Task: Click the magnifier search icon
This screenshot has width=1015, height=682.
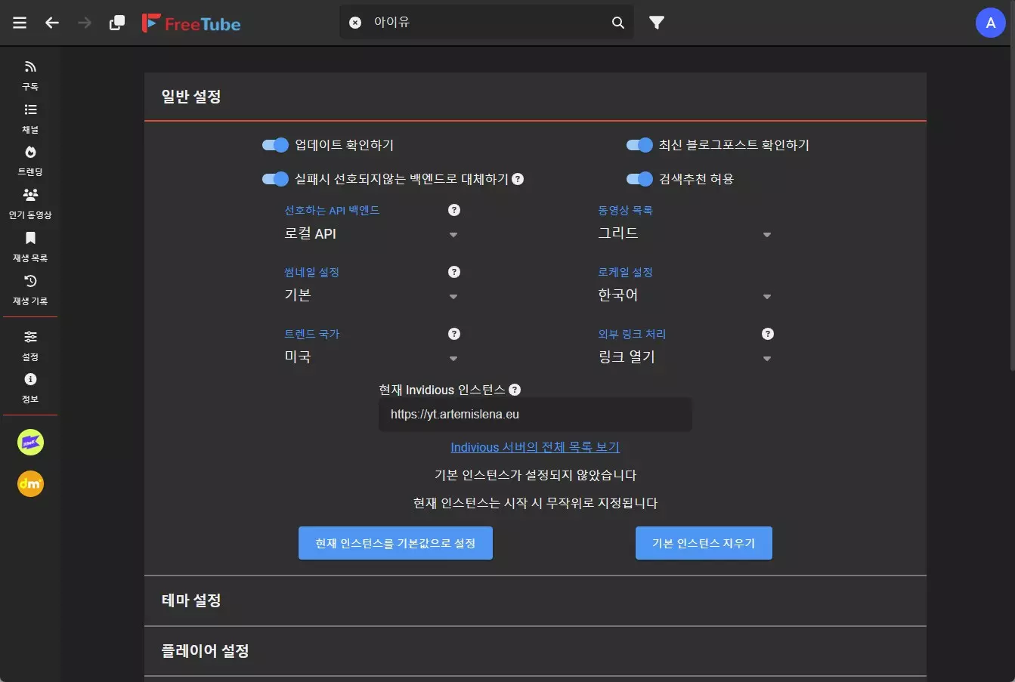Action: coord(618,23)
